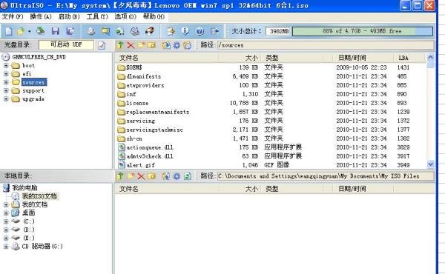The width and height of the screenshot is (445, 274).
Task: Create new folder in the local pane
Action: (x=131, y=176)
